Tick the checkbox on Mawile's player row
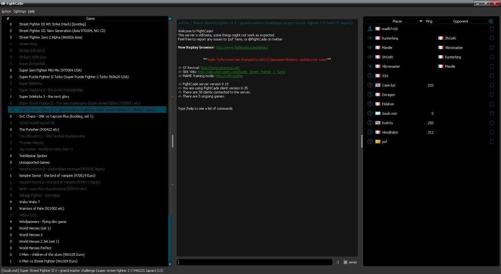Image resolution: width=501 pixels, height=274 pixels. pos(492,47)
